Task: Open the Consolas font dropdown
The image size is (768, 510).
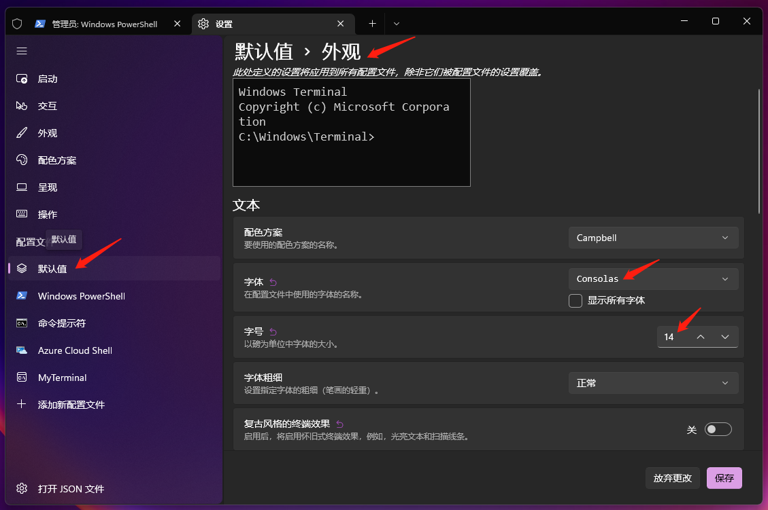Action: [652, 278]
